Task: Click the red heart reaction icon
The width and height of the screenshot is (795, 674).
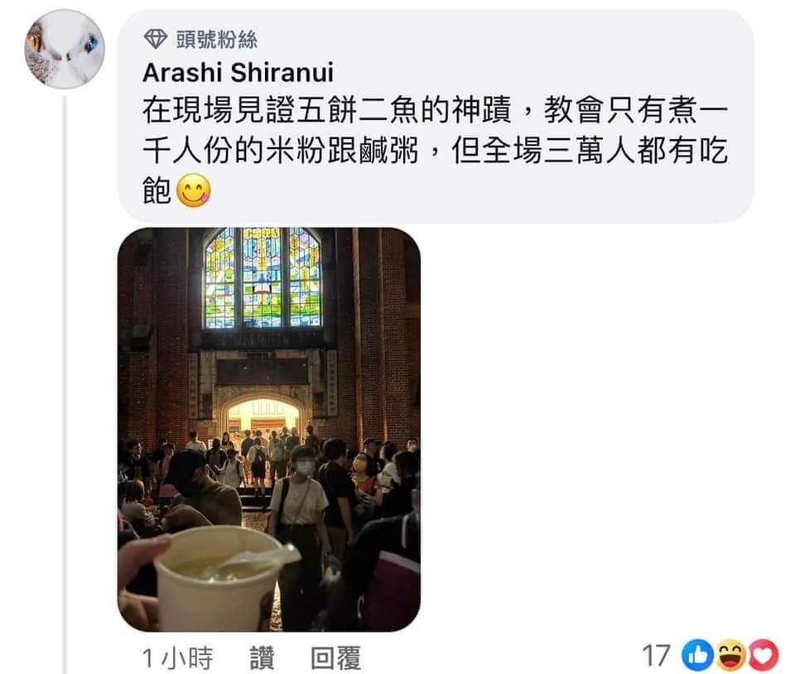Action: point(763,655)
